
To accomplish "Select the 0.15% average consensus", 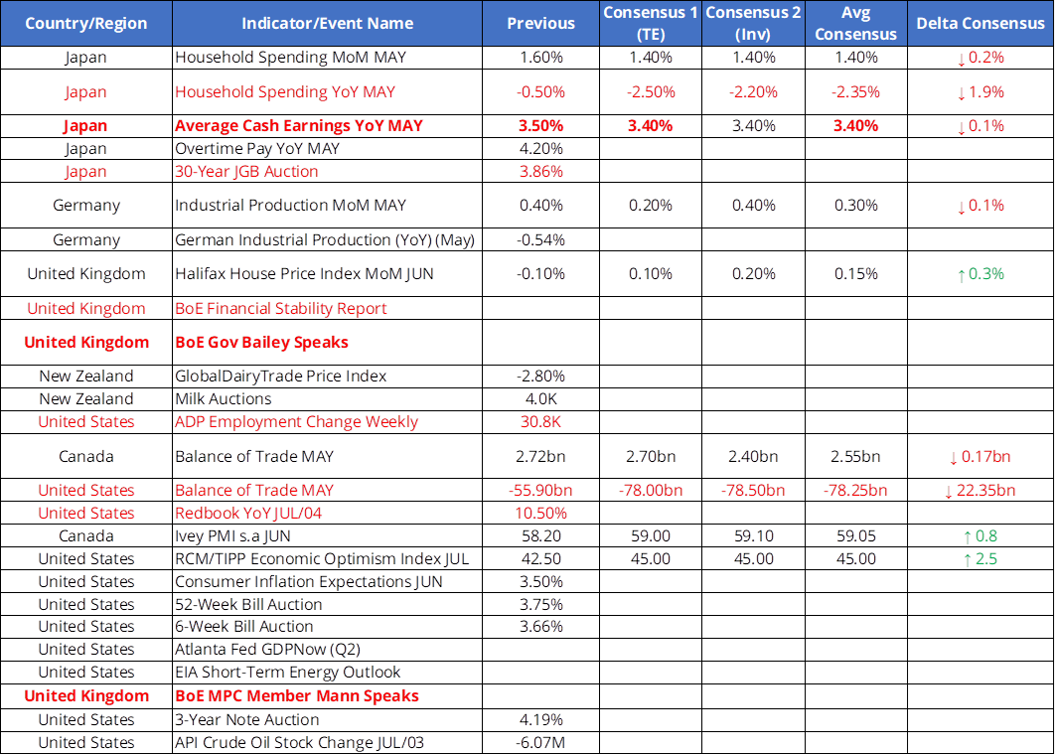I will tap(856, 274).
